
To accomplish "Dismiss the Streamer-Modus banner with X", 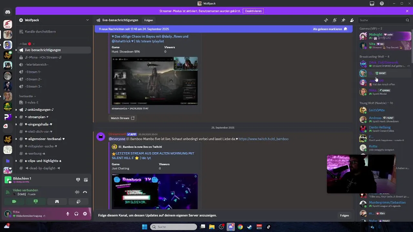I will click(407, 11).
